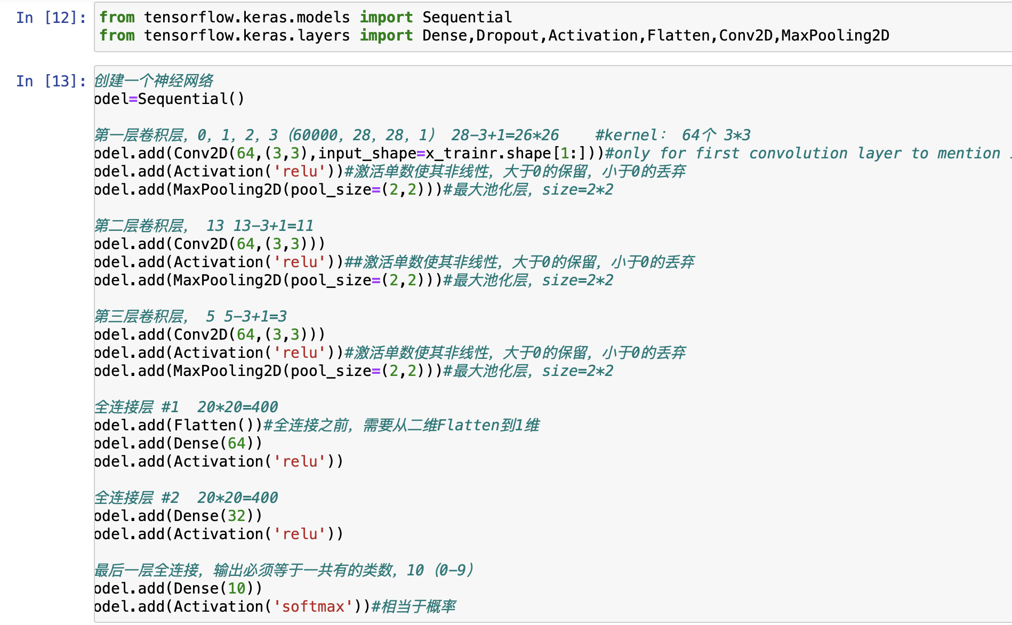Place cursor on the Sequential() model line
This screenshot has height=625, width=1012.
click(168, 99)
